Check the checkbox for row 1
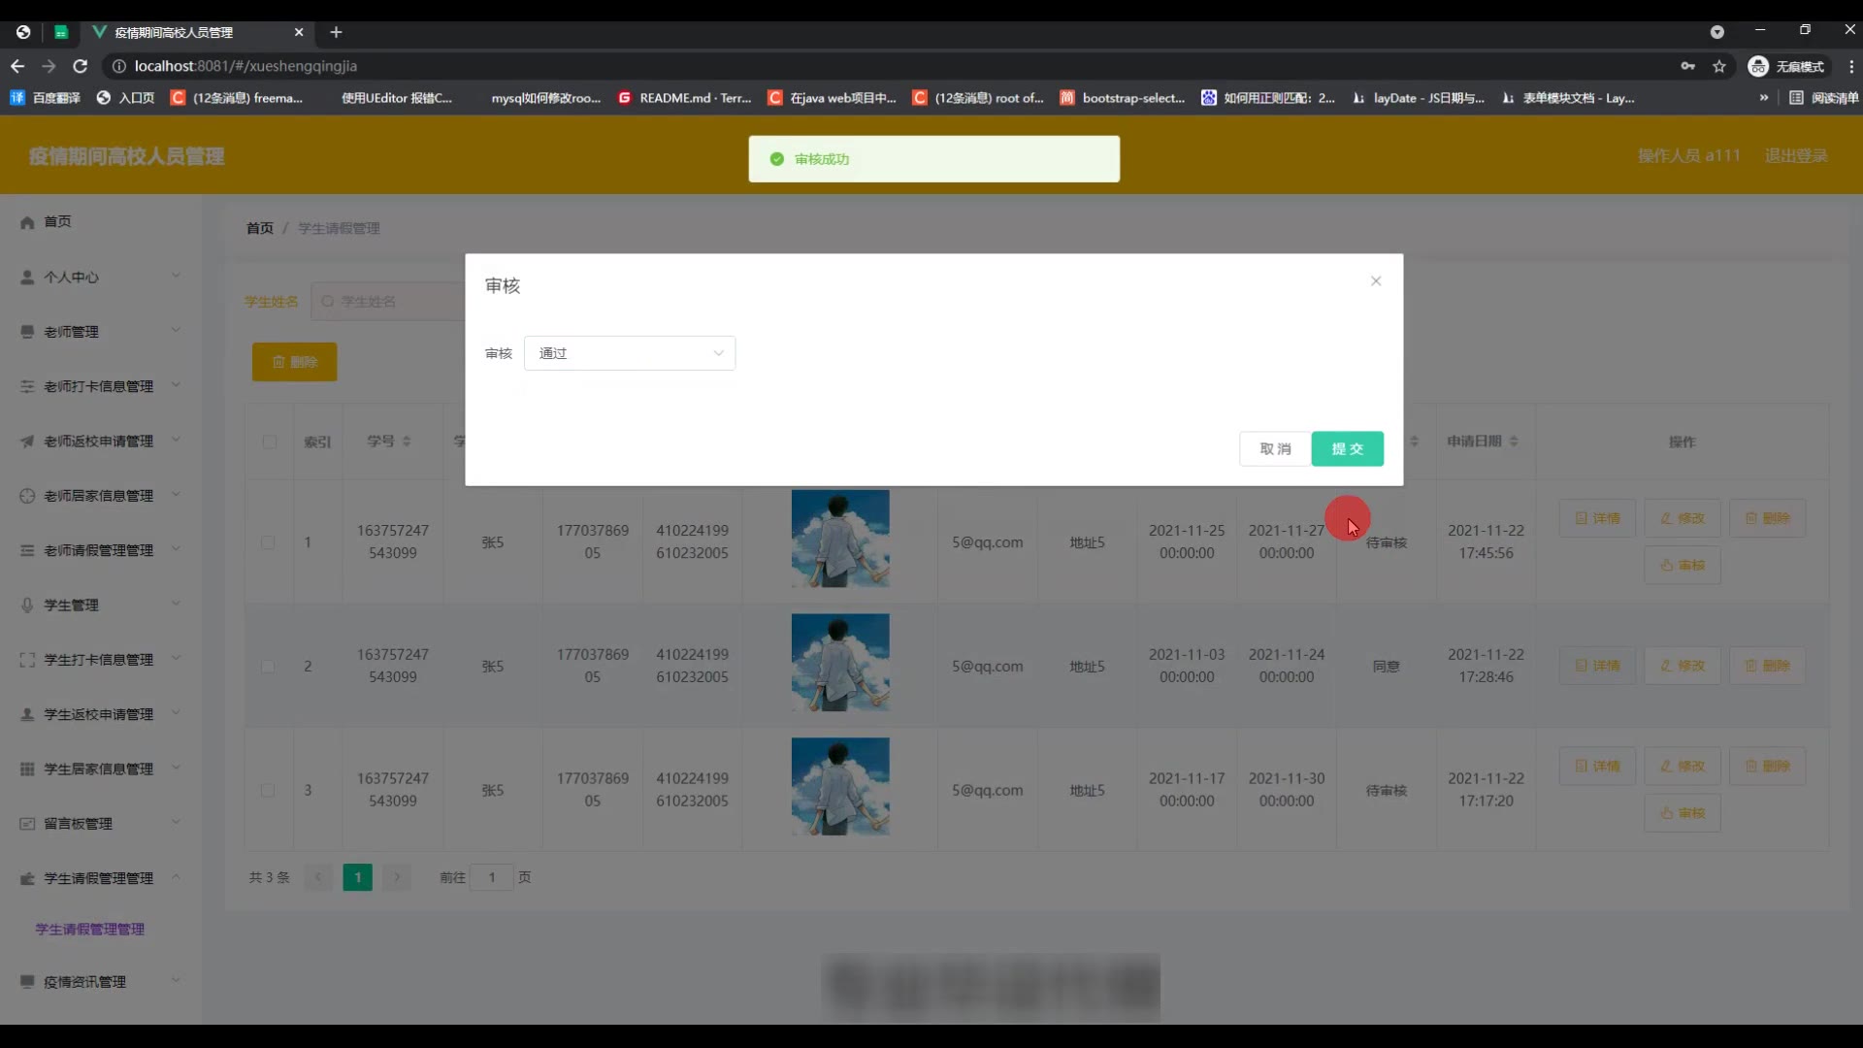 click(x=268, y=542)
